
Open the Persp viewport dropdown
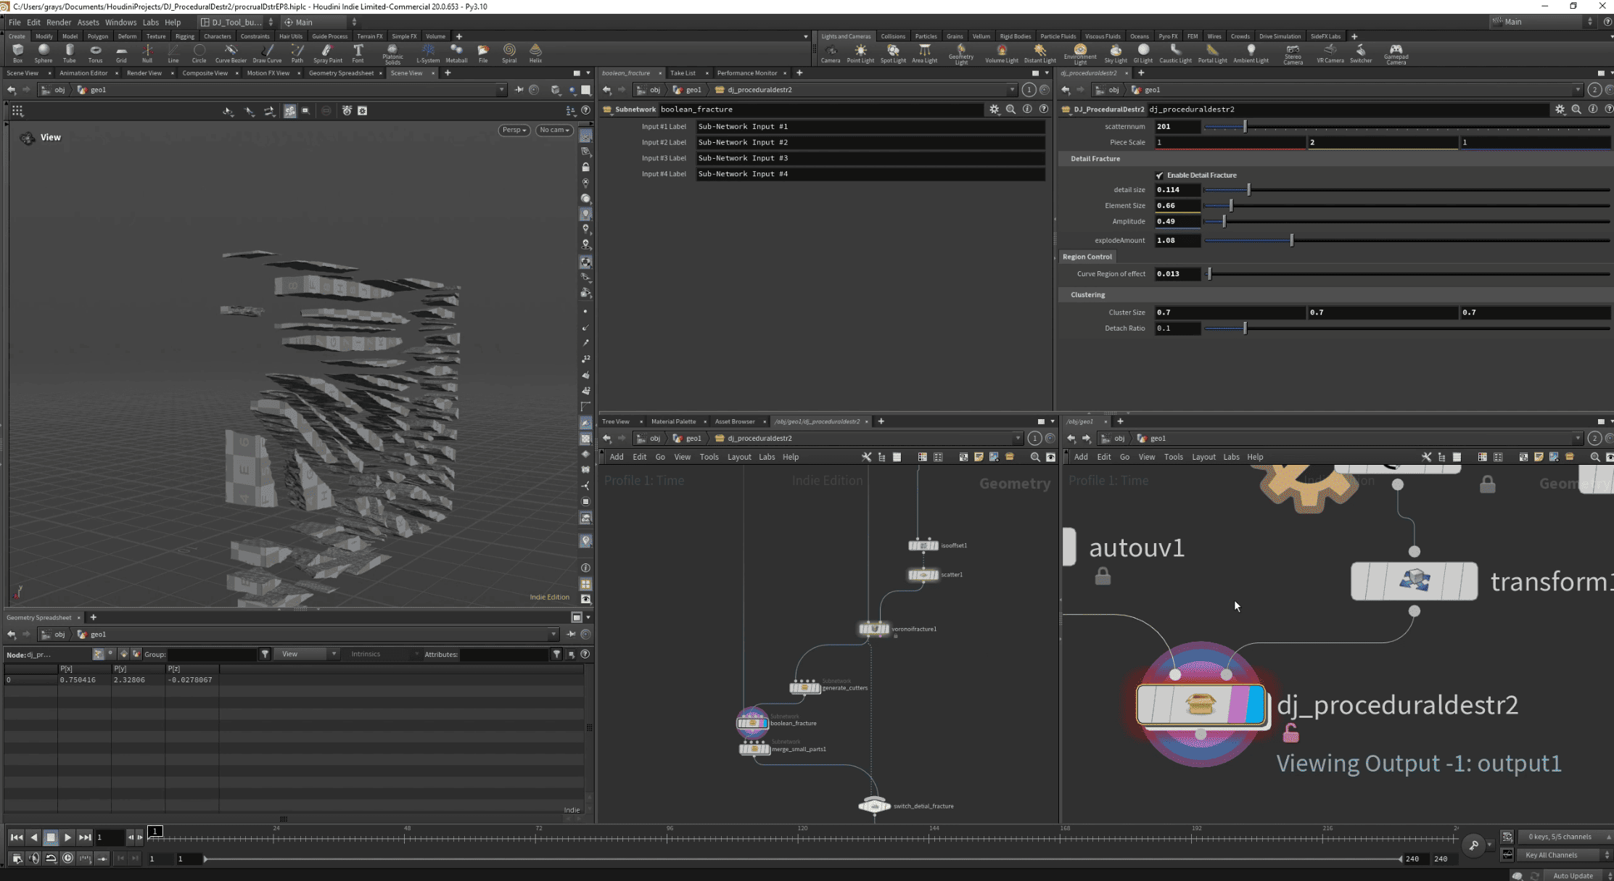514,130
